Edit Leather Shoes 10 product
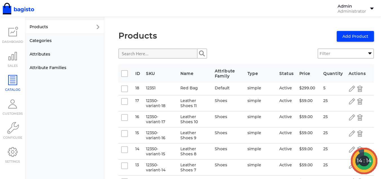This screenshot has height=179, width=381. (x=352, y=118)
